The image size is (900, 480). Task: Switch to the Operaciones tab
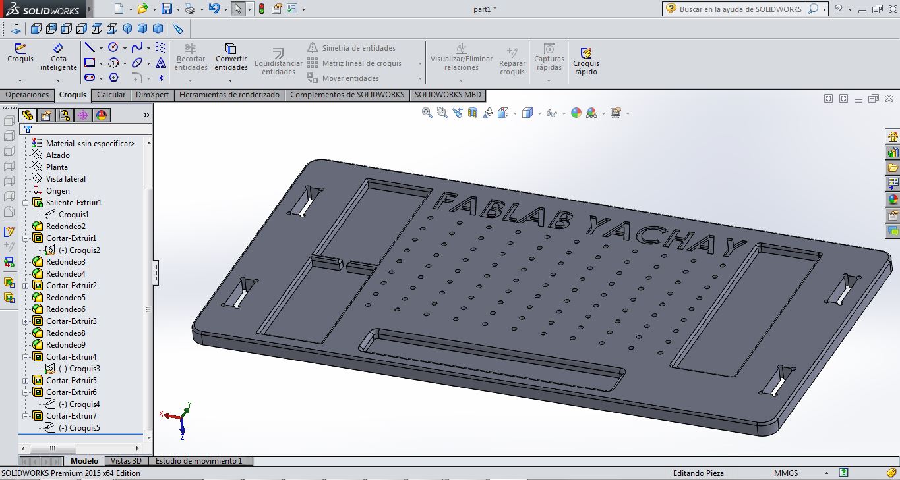[x=27, y=95]
